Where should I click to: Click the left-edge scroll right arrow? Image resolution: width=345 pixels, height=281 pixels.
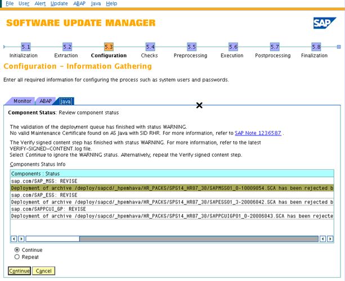[x=21, y=239]
